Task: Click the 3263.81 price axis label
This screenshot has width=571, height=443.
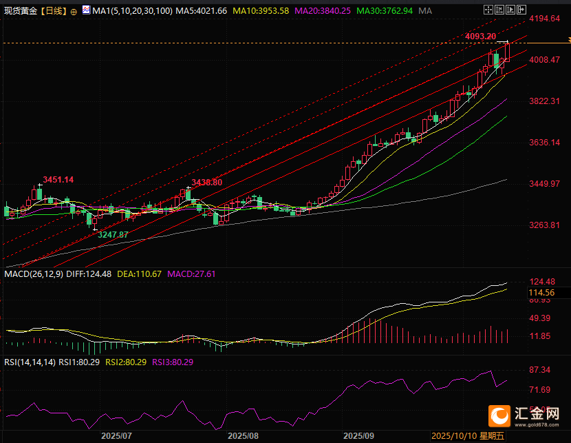Action: pos(544,225)
